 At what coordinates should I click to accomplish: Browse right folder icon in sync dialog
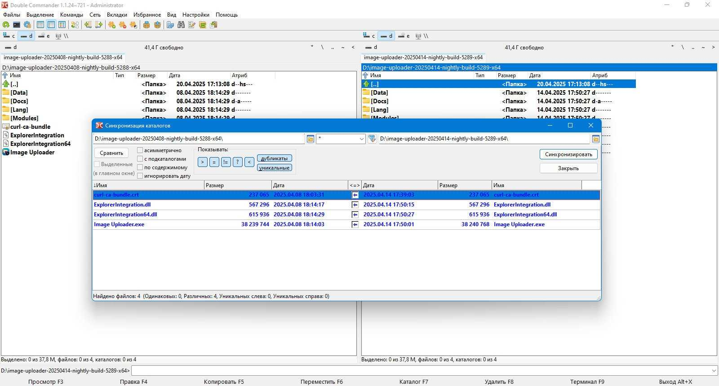[x=595, y=139]
